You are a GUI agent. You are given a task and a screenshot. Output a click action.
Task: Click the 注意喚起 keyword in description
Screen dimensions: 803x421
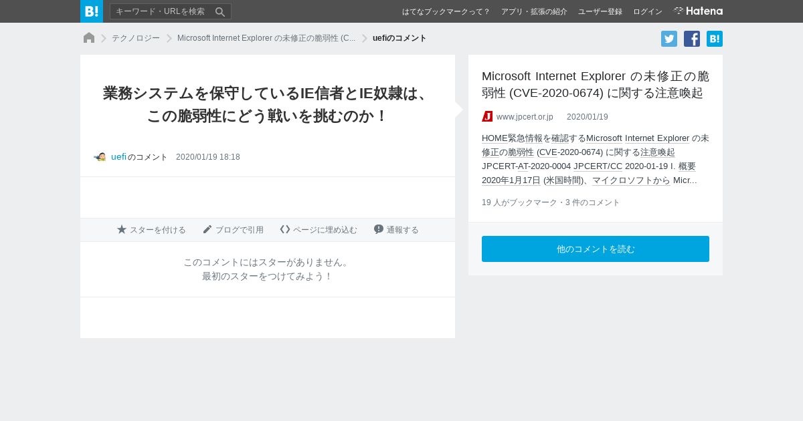coord(658,152)
